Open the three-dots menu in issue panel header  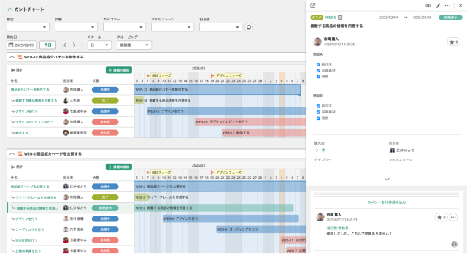[447, 5]
